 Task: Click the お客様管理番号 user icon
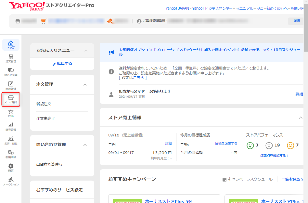[x=139, y=21]
